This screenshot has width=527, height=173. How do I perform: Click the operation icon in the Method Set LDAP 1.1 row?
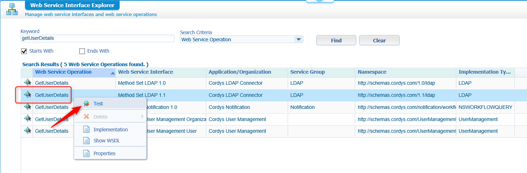(x=27, y=95)
